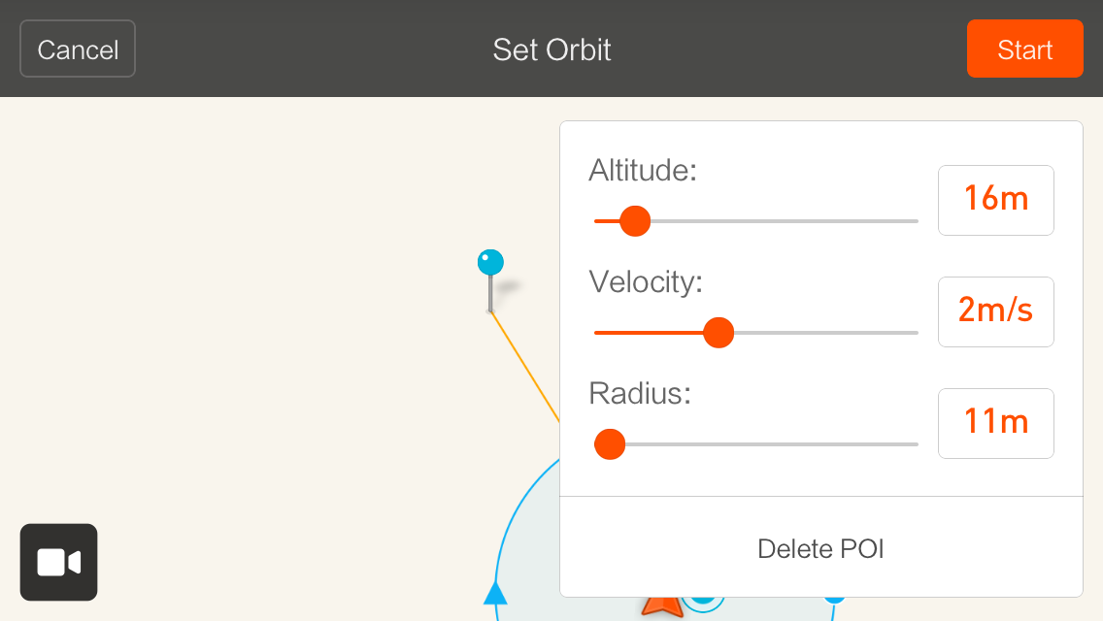This screenshot has height=621, width=1103.
Task: Select the POI center circle under the panel
Action: coord(703,602)
